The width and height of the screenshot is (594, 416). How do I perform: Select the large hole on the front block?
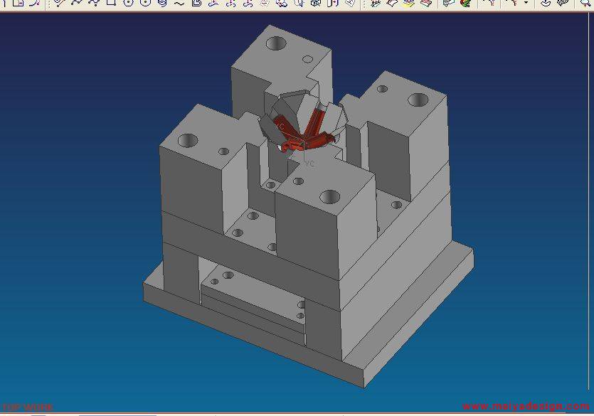pyautogui.click(x=330, y=197)
